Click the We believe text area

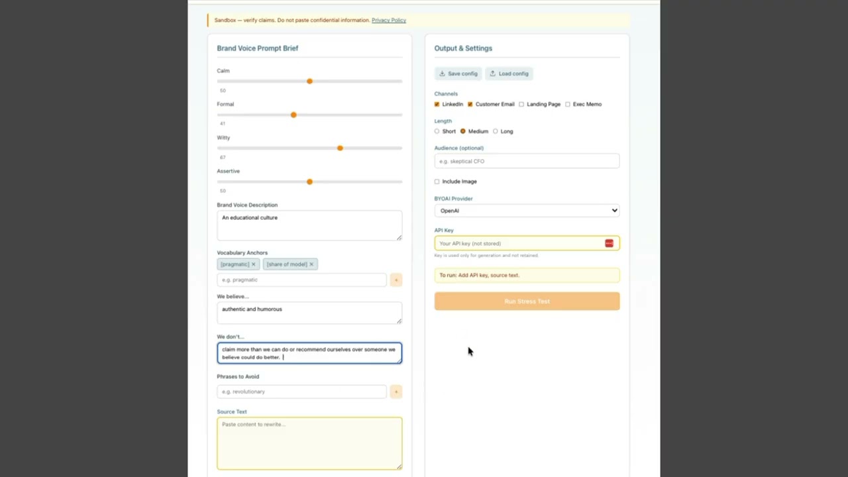(x=309, y=313)
